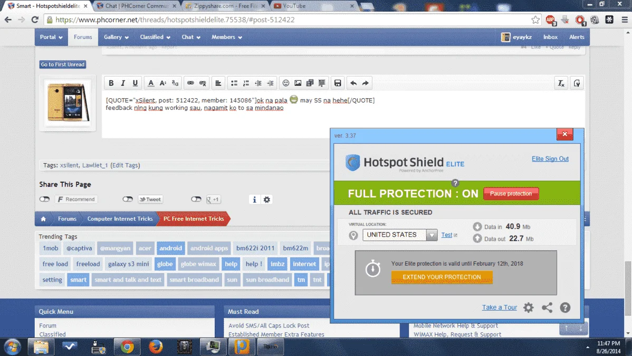This screenshot has width=632, height=356.
Task: Apply bold formatting in the post editor
Action: click(111, 83)
